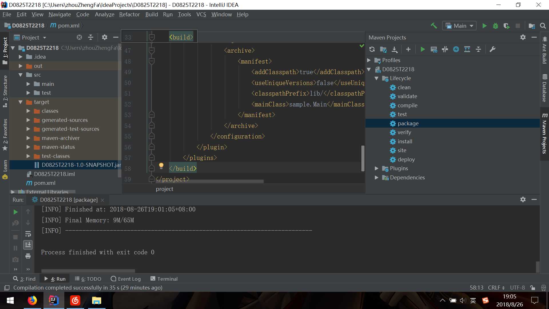Toggle line separator CRLF in status bar

coord(496,288)
